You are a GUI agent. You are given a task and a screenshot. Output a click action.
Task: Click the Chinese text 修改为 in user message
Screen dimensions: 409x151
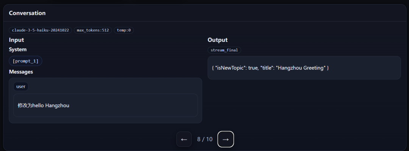coord(25,106)
